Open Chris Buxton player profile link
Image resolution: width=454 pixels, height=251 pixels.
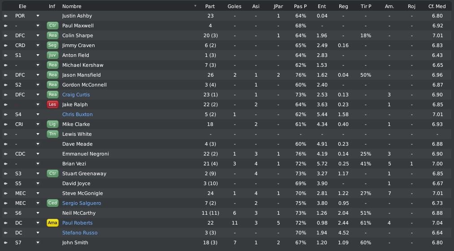[77, 114]
